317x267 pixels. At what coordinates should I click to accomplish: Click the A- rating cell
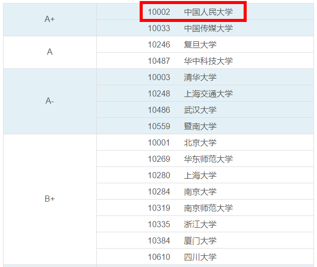(x=49, y=101)
